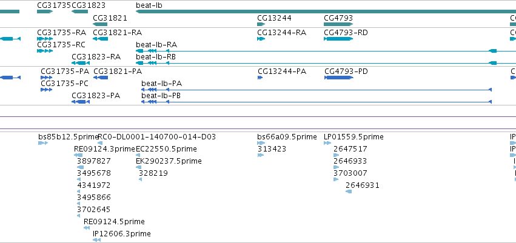Select protein CG31821-PA
516x243 pixels.
pos(101,78)
